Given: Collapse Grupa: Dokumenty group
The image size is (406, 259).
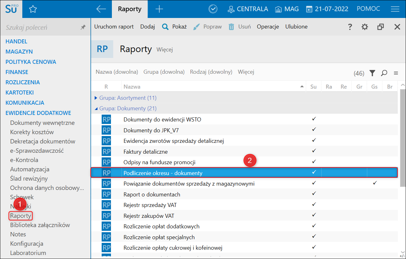Looking at the screenshot, I should pos(96,109).
